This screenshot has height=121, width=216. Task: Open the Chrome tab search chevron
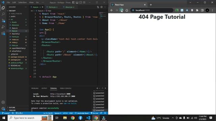coord(190,2)
